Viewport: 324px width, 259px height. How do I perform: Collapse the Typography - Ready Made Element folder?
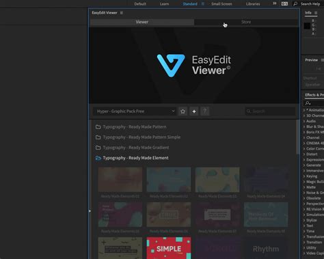click(132, 158)
